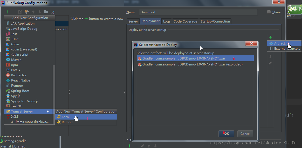Switch to the Deployment tab
Screen dimensions: 302x148
(x=150, y=21)
